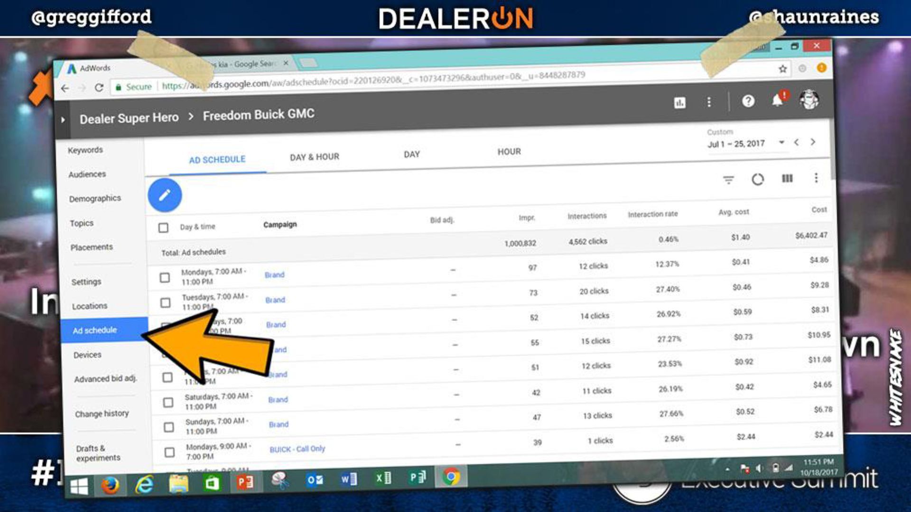Check the Brand row with 51 impressions
This screenshot has width=911, height=512.
167,377
